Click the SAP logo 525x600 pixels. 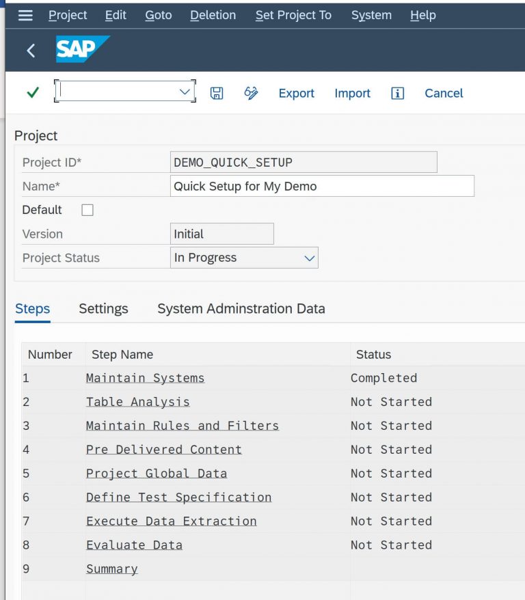coord(81,49)
